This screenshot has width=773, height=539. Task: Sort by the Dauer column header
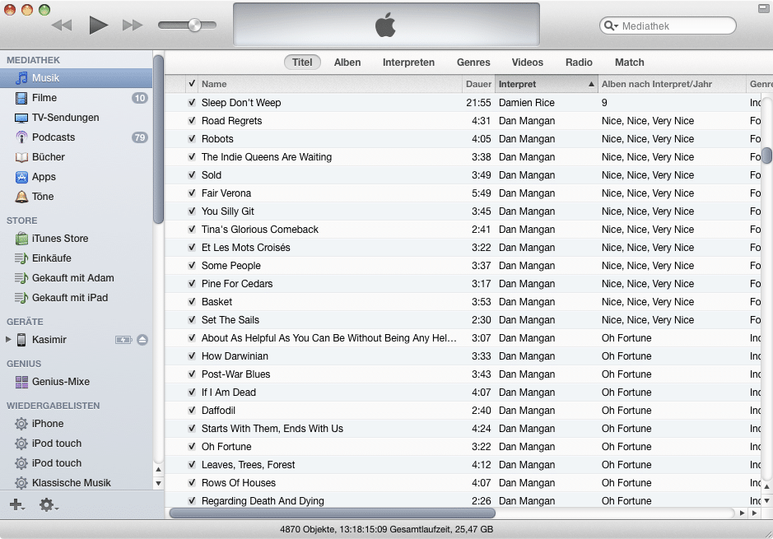coord(478,84)
